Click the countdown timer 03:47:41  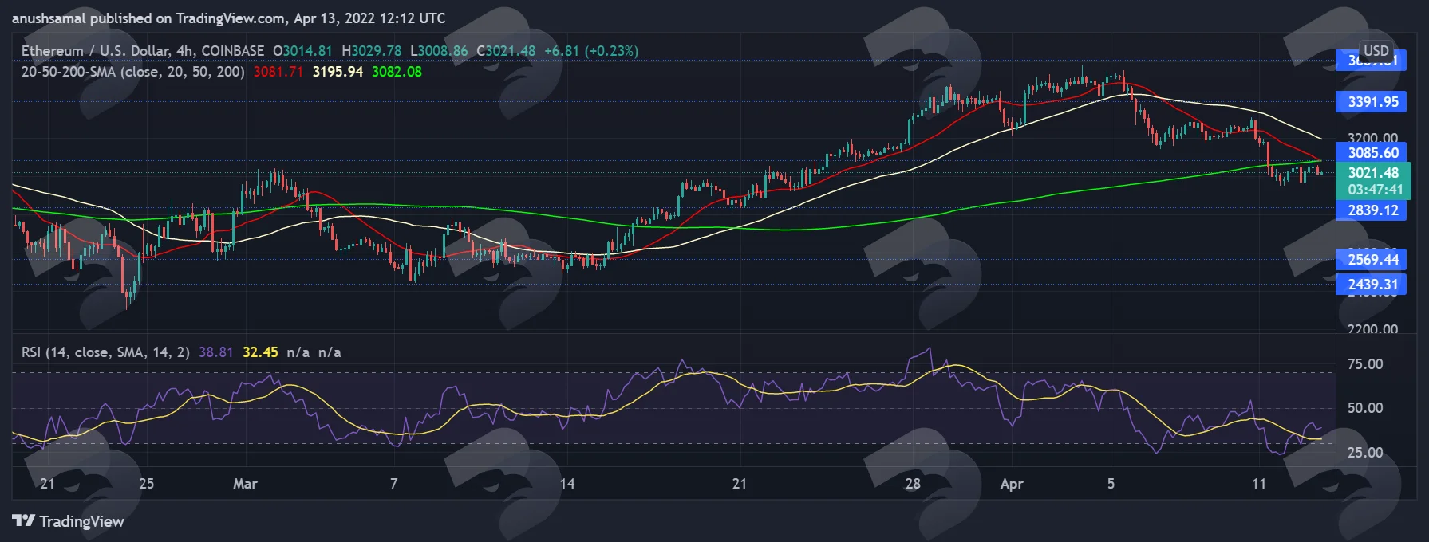click(1375, 190)
